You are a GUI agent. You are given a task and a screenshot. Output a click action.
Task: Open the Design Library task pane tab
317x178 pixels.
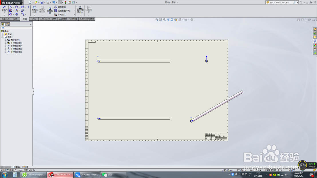tap(315, 33)
